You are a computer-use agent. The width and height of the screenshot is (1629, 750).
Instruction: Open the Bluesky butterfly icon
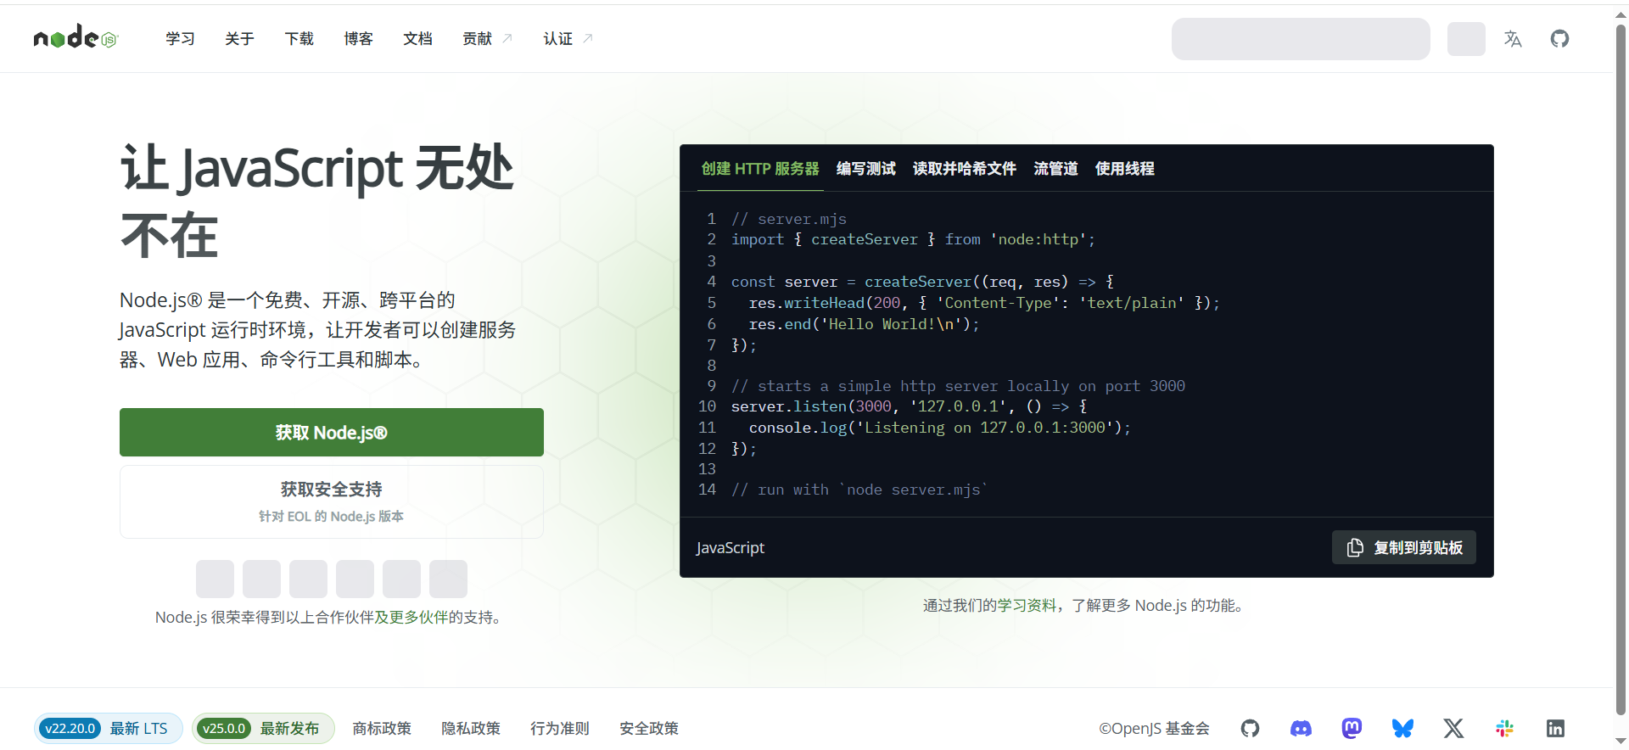click(1402, 728)
